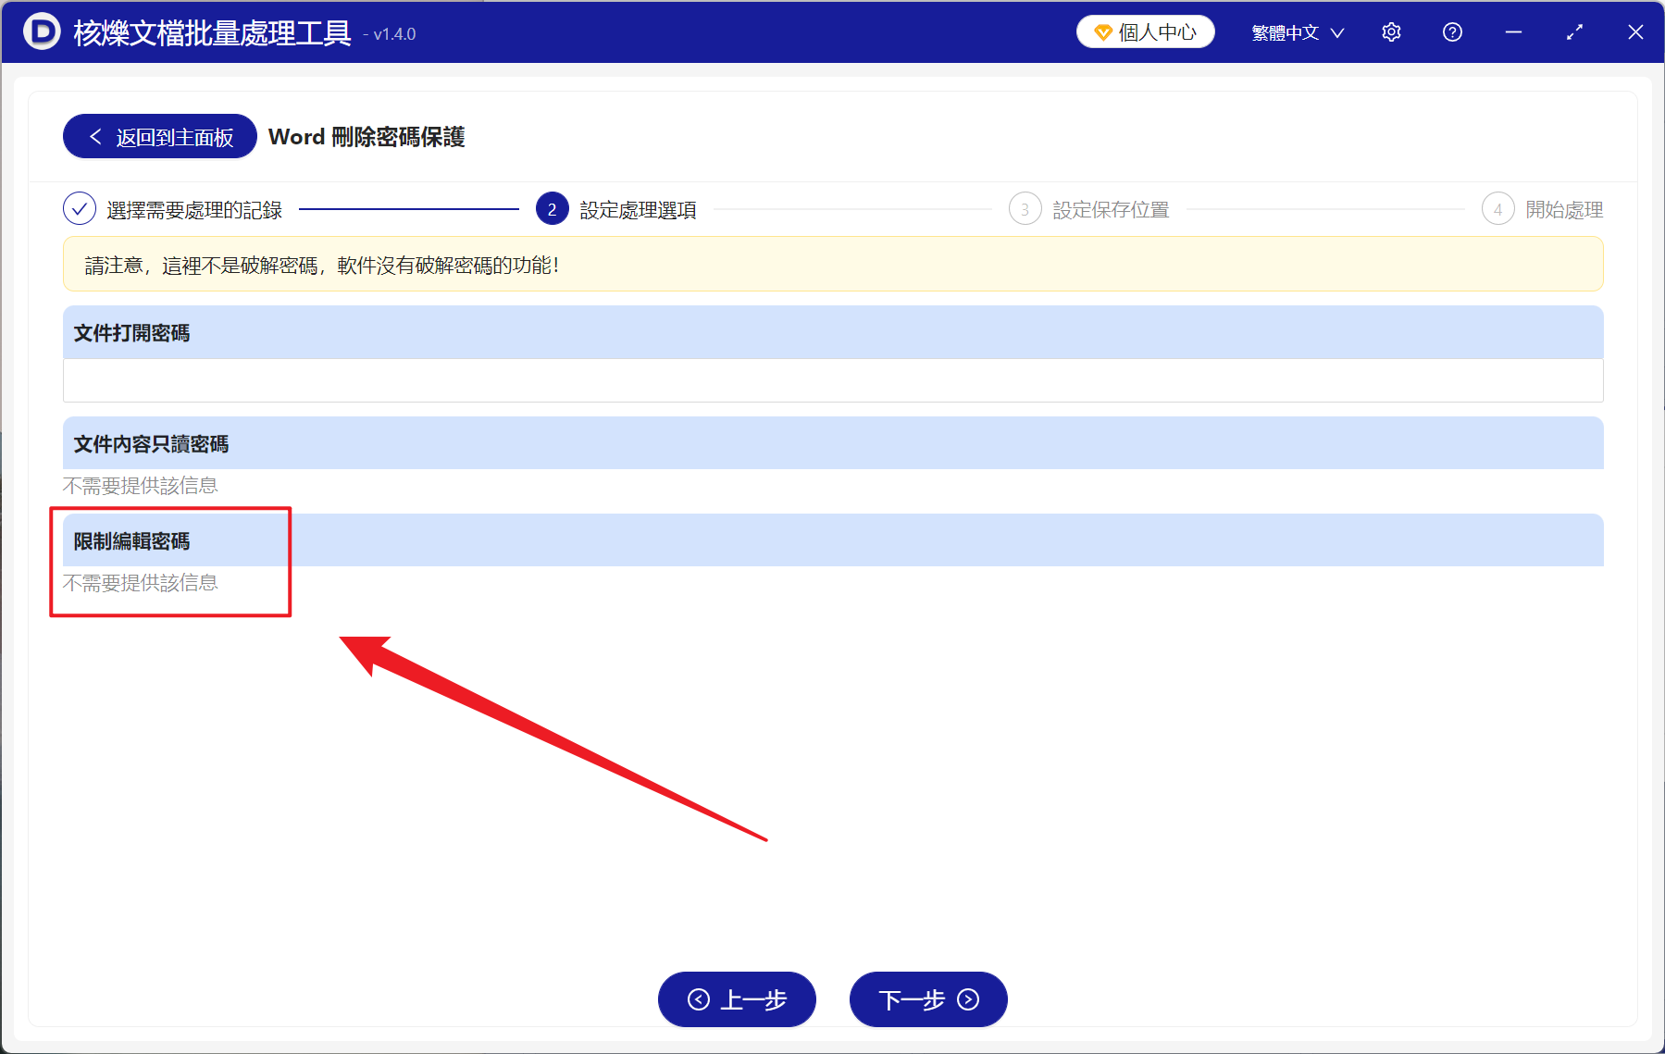Image resolution: width=1665 pixels, height=1054 pixels.
Task: Select step 3 設定保存位置
Action: [1089, 210]
